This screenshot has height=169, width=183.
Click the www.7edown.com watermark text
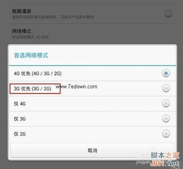76,87
